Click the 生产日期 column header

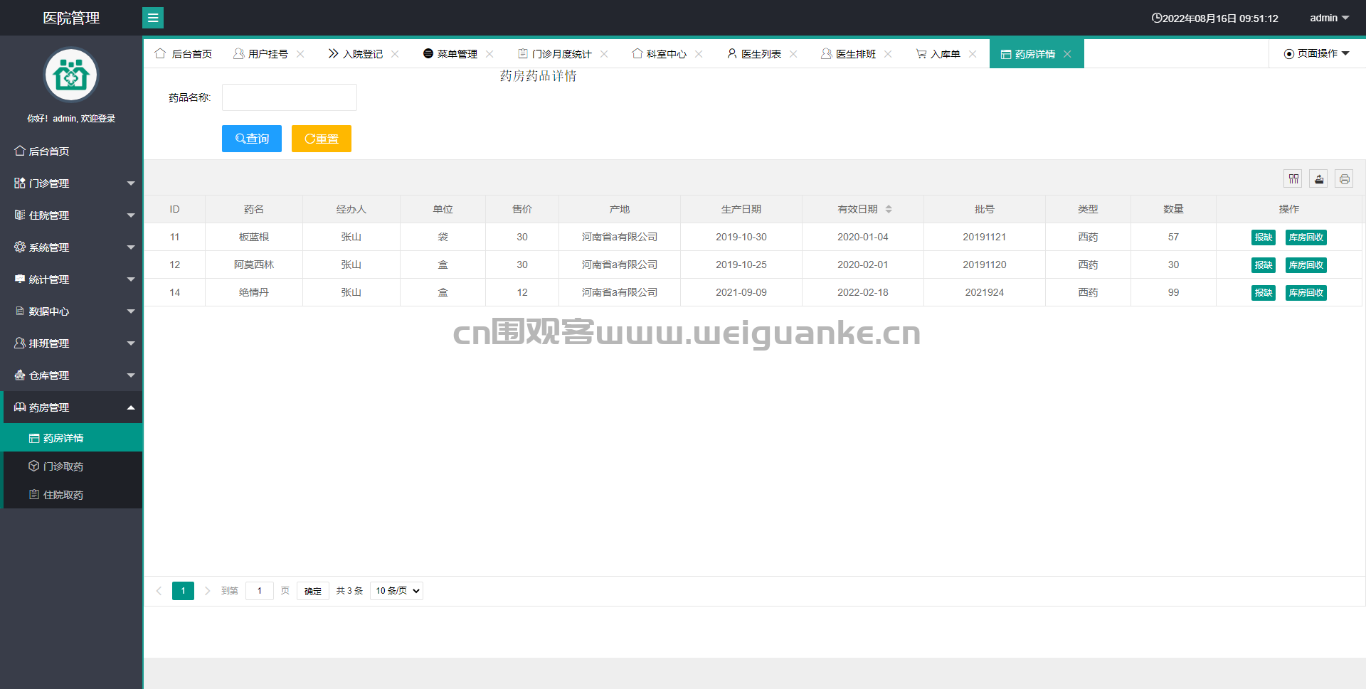click(x=741, y=209)
